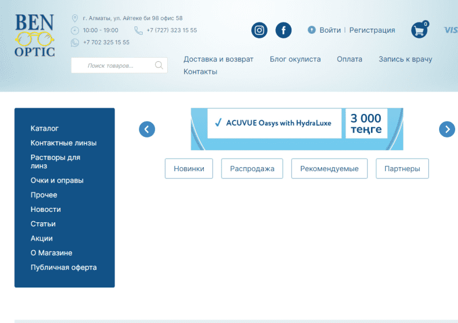This screenshot has height=323, width=458.
Task: Focus the Поиск товаров search field
Action: [x=119, y=65]
